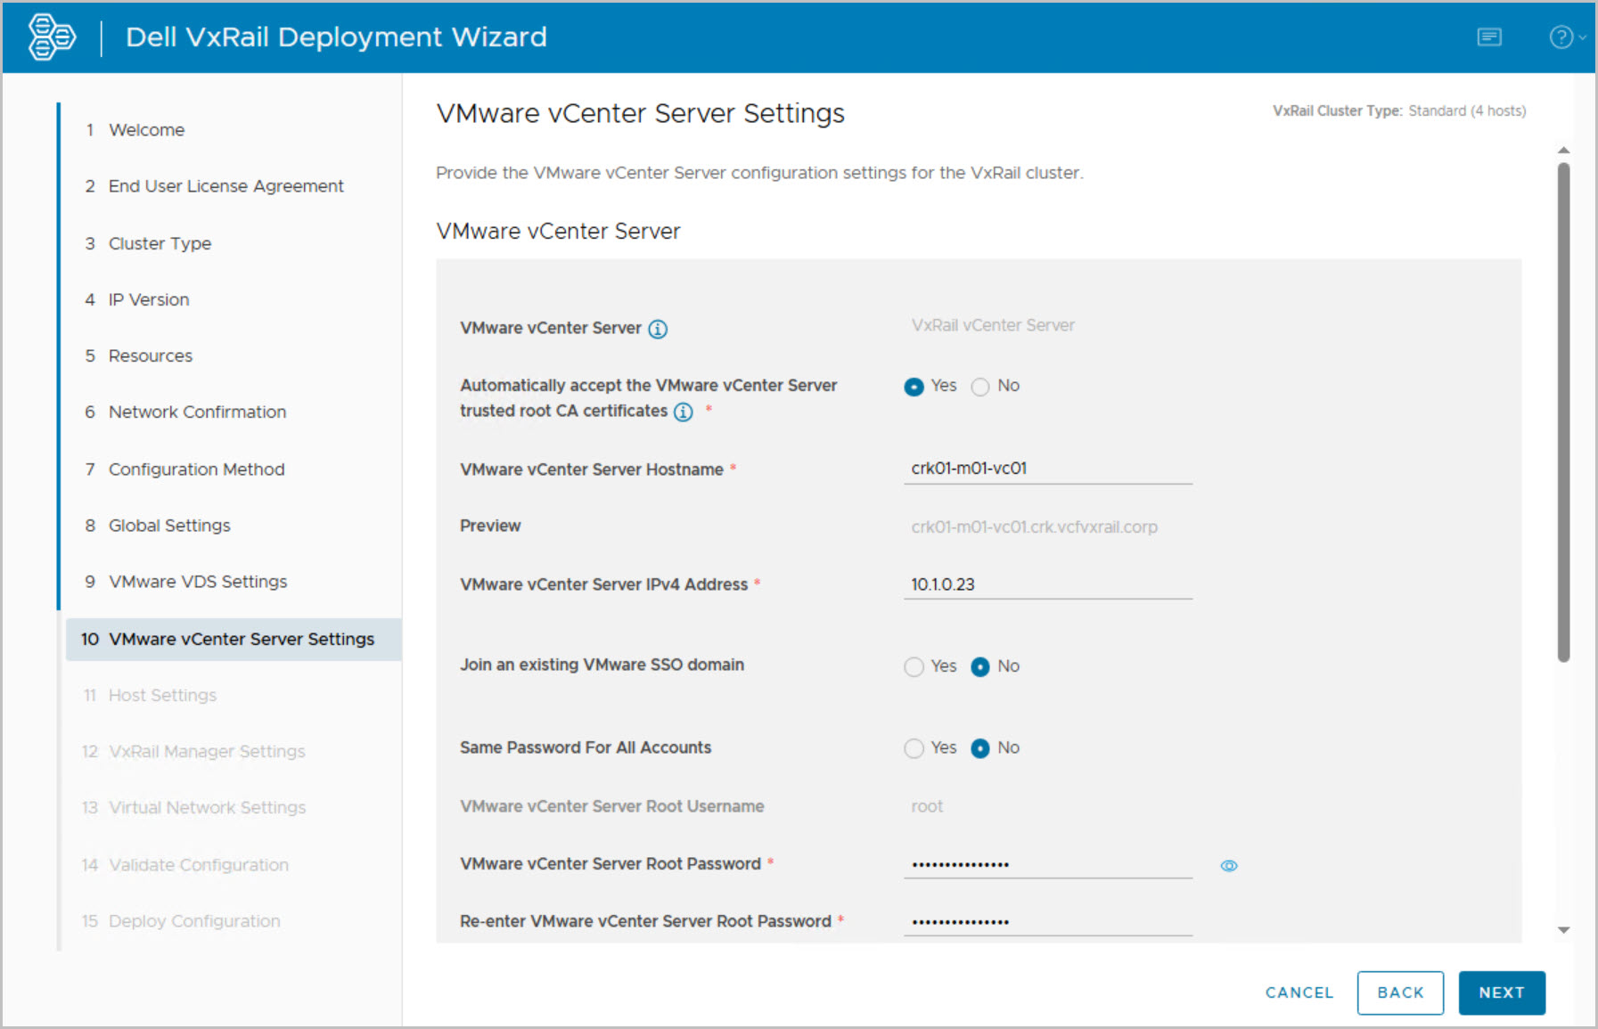The image size is (1598, 1029).
Task: Cancel the deployment wizard
Action: (x=1299, y=992)
